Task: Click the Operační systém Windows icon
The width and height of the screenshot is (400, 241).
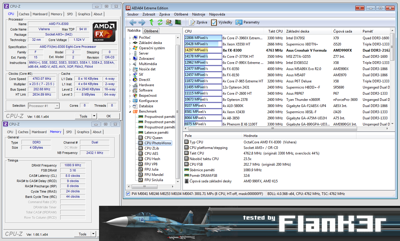Action: point(135,48)
